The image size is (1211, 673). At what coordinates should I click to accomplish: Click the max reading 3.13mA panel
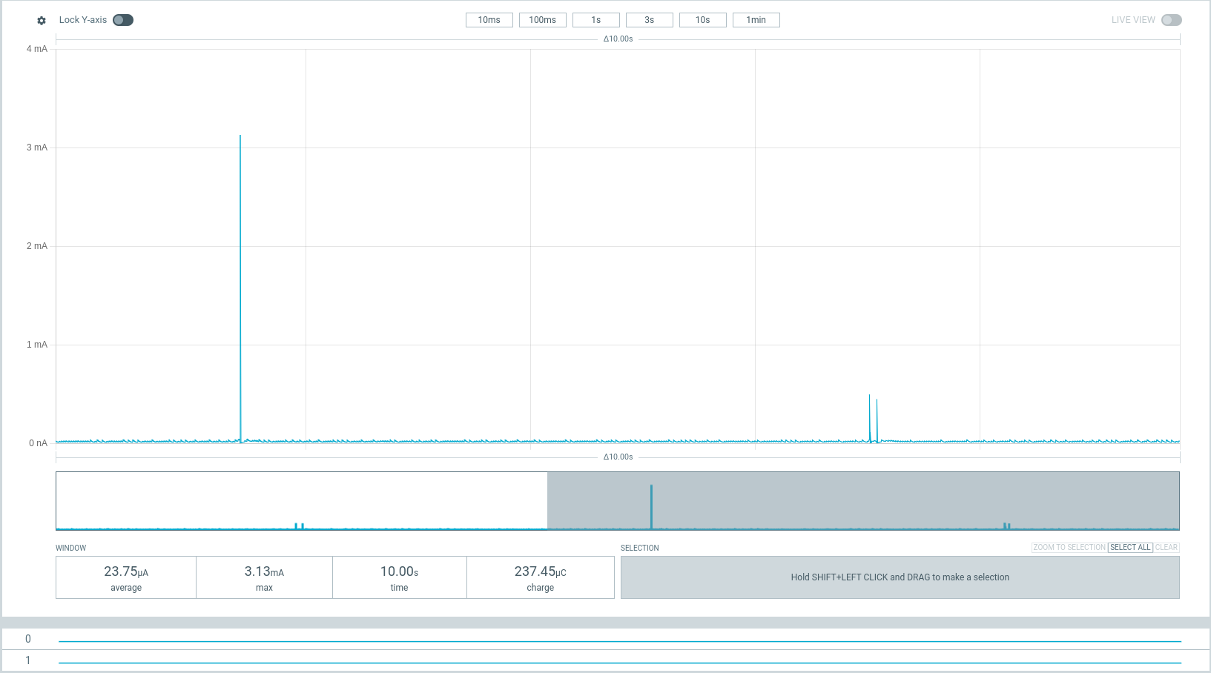[264, 577]
